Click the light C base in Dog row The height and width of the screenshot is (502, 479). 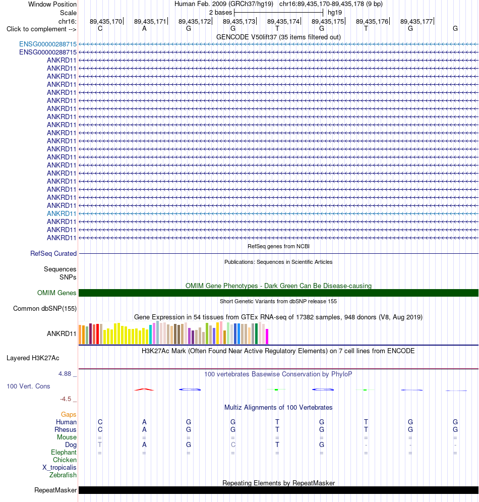point(233,444)
